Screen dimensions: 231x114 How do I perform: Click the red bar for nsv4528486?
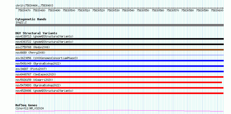[119, 93]
